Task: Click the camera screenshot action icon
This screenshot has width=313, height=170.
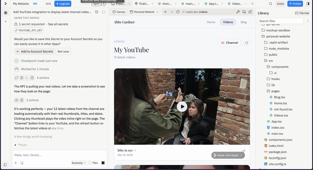Action: pyautogui.click(x=16, y=100)
